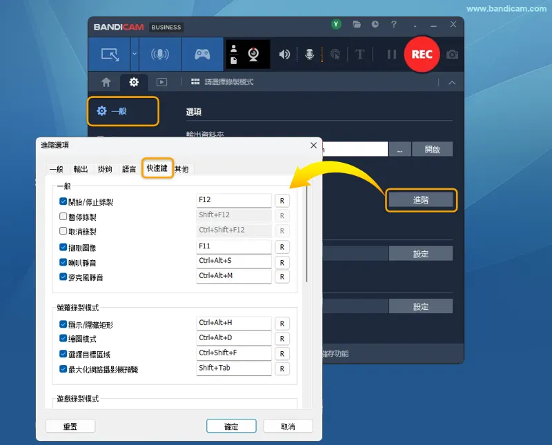Choose game recording mode gamepad icon
This screenshot has width=552, height=445.
(202, 55)
